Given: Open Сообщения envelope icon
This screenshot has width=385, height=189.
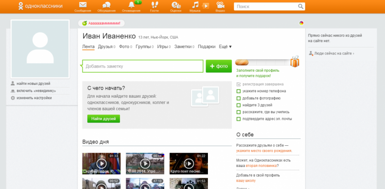Looking at the screenshot, I should (x=83, y=5).
